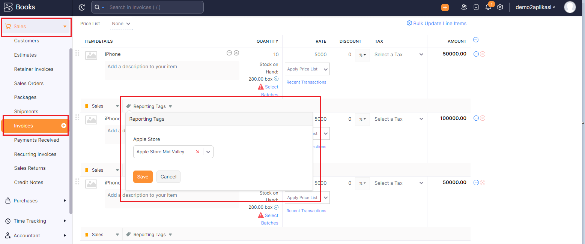Click the drag handle of second line item
This screenshot has height=244, width=585.
click(x=77, y=117)
